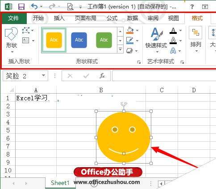Save the workbook with the floppy icon

[x=21, y=7]
